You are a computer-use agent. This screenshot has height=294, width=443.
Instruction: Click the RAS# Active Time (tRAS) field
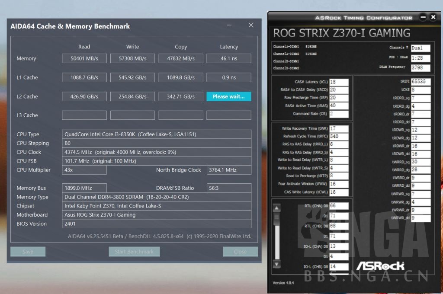(x=339, y=106)
